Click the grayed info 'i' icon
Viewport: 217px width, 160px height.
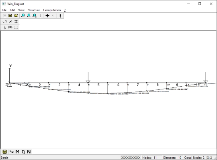pos(40,16)
